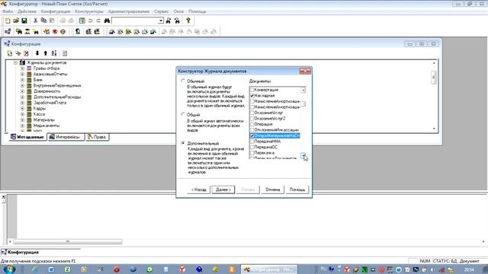Expand the Касса tree node
The width and height of the screenshot is (488, 274).
[x=22, y=114]
